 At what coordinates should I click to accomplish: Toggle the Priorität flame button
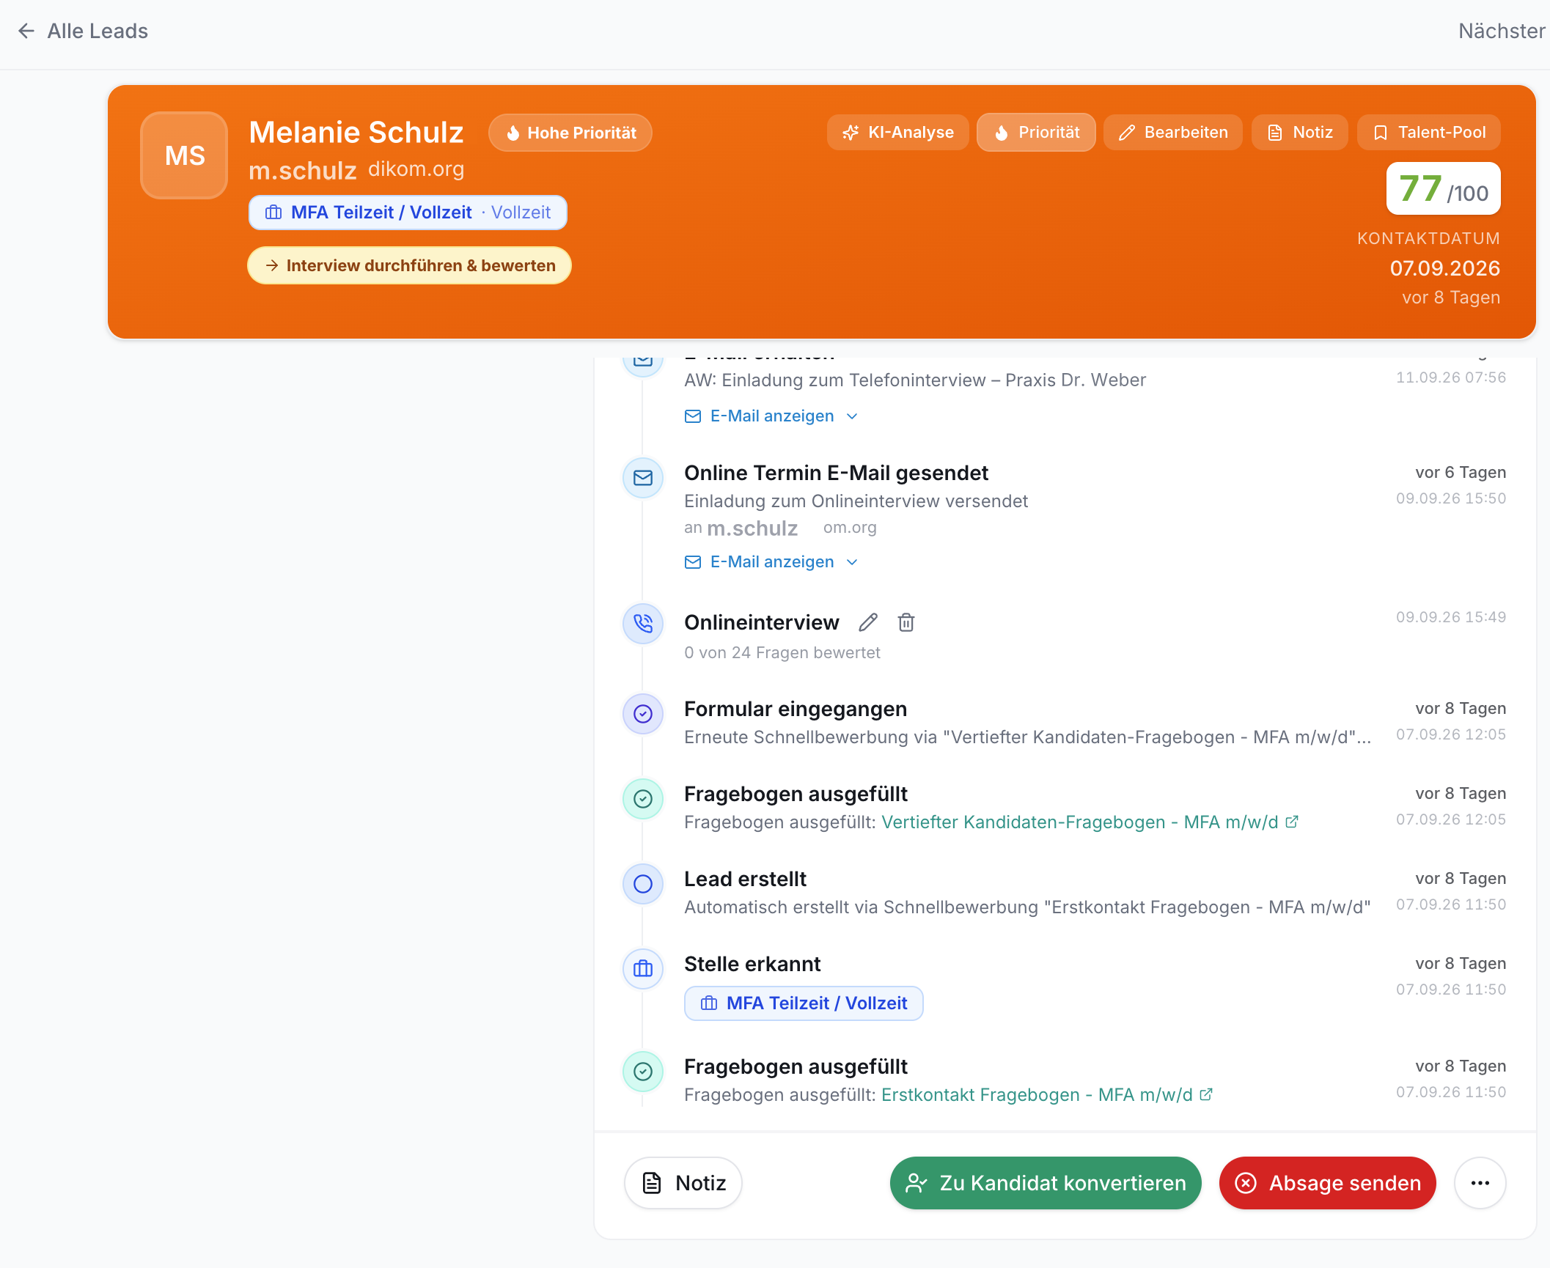coord(1037,132)
